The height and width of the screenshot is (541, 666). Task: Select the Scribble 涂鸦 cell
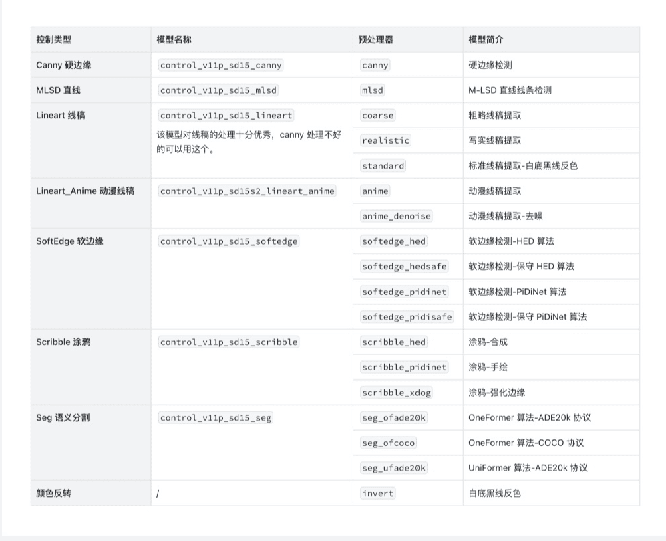coord(91,367)
